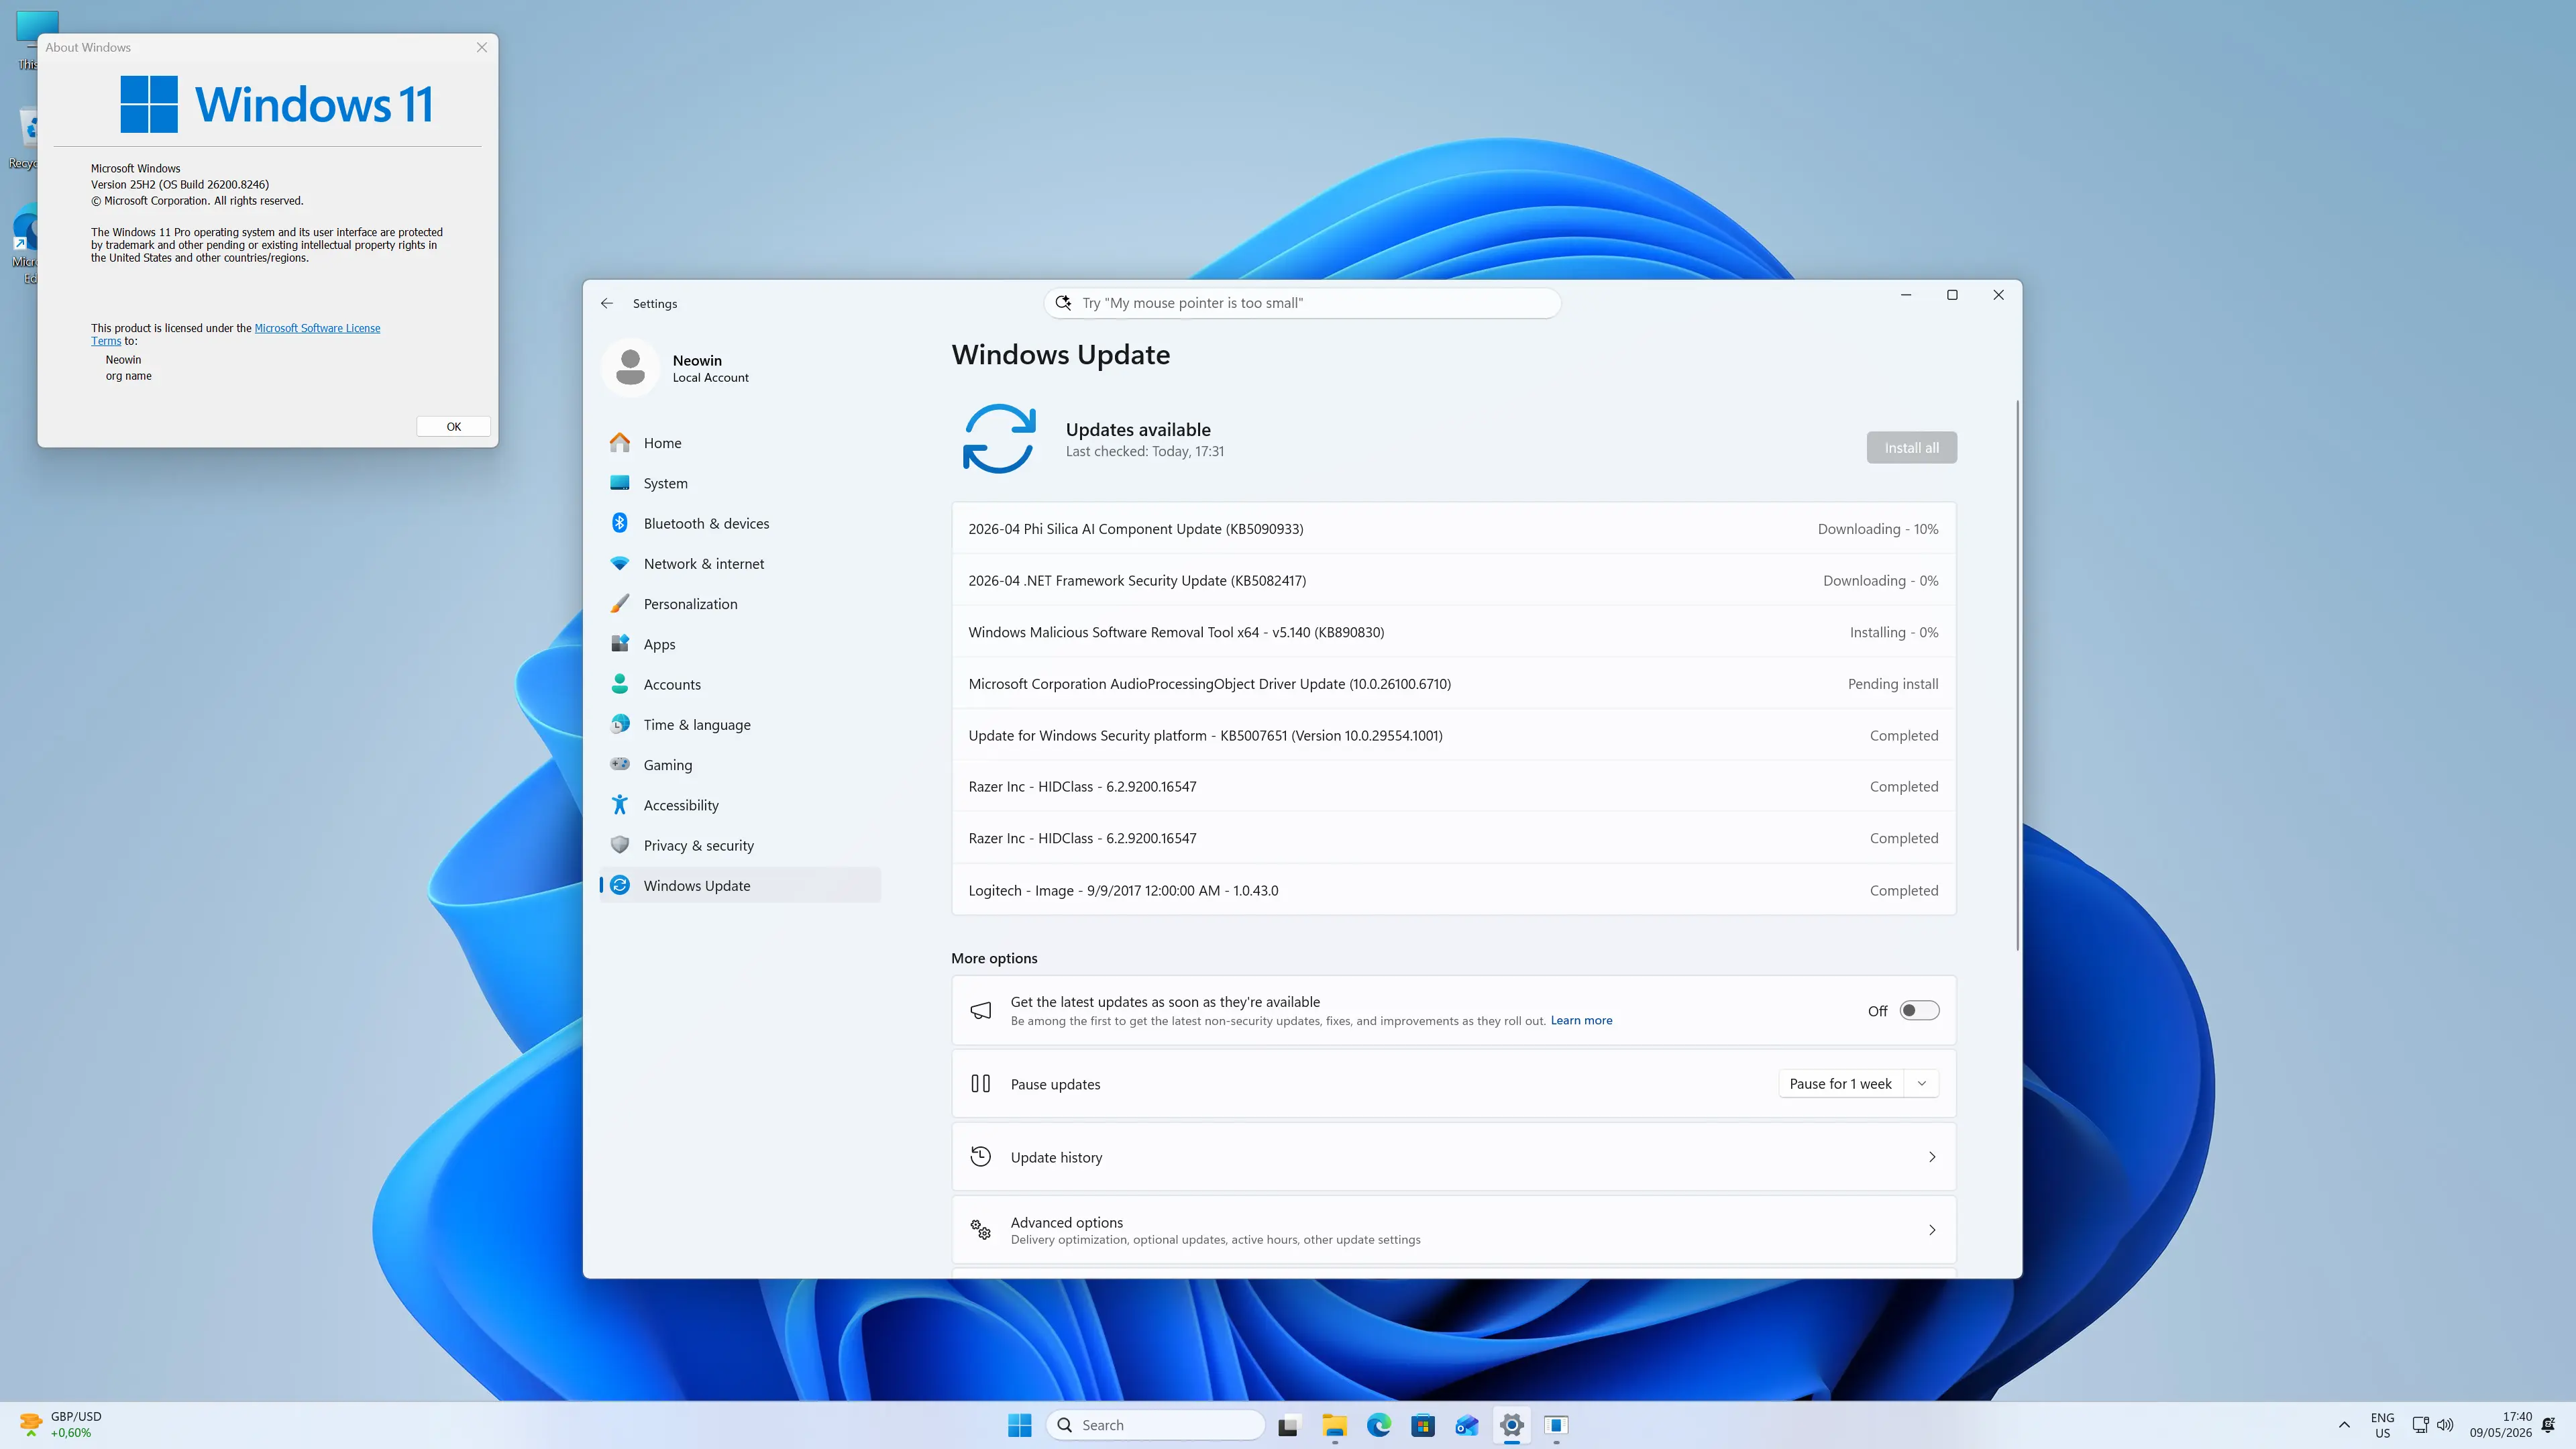Open Outlook from the taskbar
The height and width of the screenshot is (1449, 2576).
click(x=1467, y=1425)
